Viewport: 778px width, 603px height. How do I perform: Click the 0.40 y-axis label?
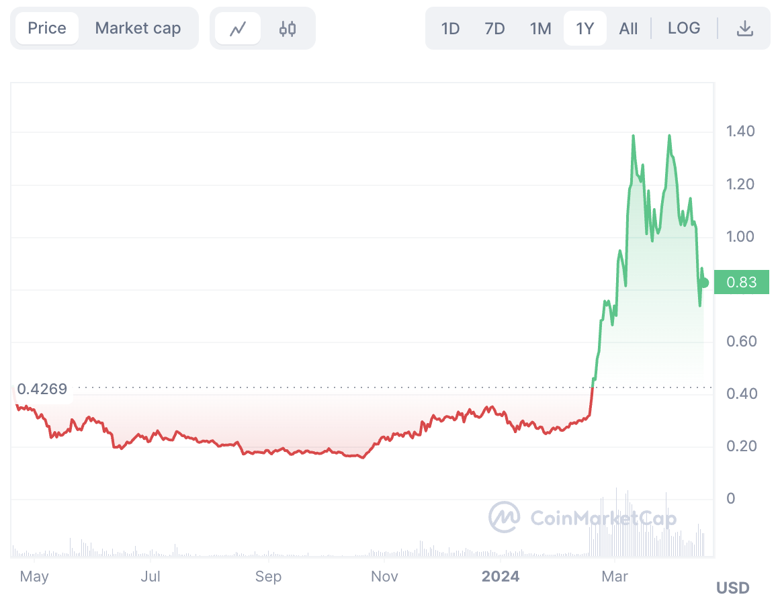point(742,393)
